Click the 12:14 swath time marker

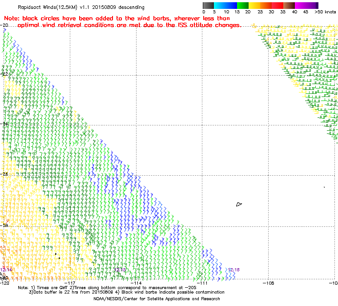[6, 270]
